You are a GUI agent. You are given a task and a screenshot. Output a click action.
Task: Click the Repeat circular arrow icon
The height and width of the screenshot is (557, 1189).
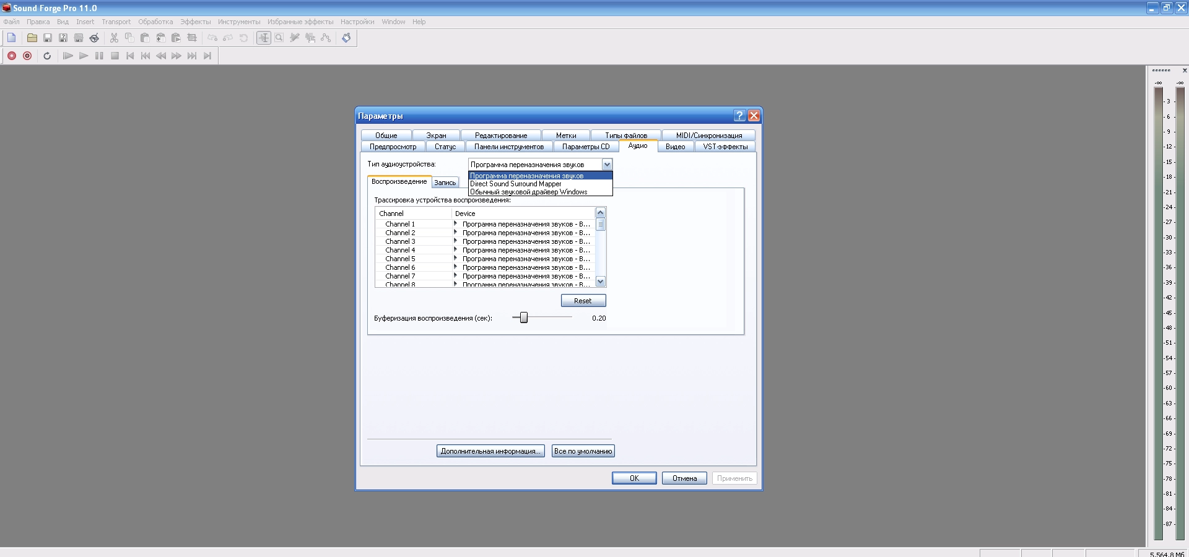click(x=243, y=38)
